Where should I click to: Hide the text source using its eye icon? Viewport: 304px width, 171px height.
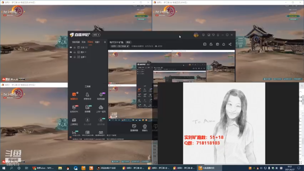(71, 47)
